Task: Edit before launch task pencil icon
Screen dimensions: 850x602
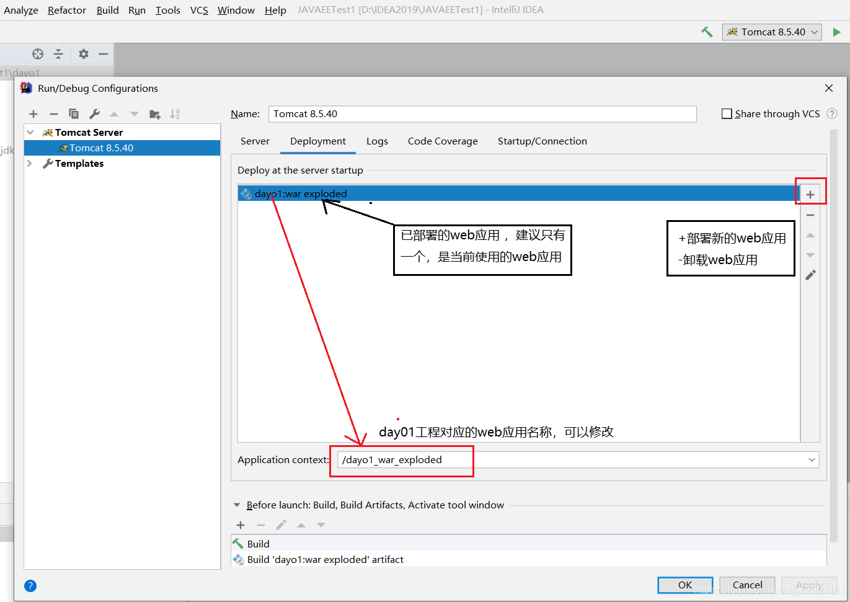Action: 281,525
